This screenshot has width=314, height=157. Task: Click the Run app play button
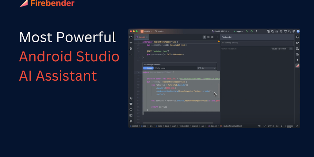coord(247,31)
